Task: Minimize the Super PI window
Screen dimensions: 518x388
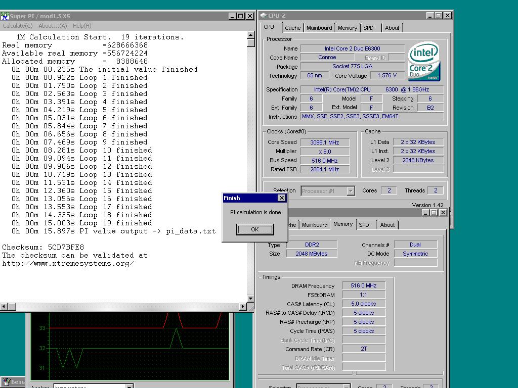Action: tap(233, 16)
